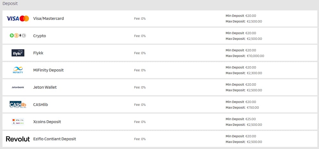The height and width of the screenshot is (149, 319).
Task: Click the Crypto coins icon
Action: coord(18,36)
